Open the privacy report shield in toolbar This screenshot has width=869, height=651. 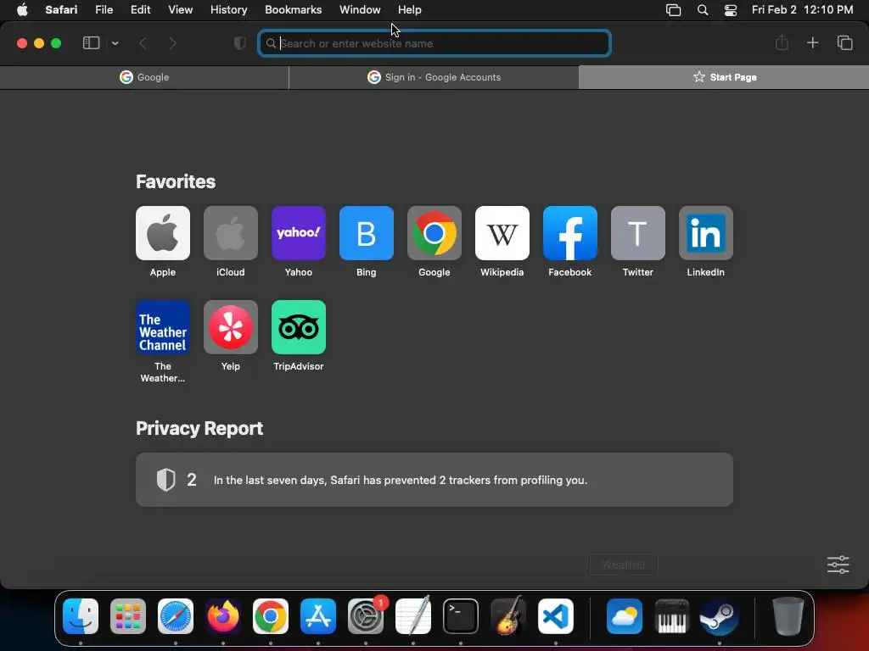(x=239, y=43)
